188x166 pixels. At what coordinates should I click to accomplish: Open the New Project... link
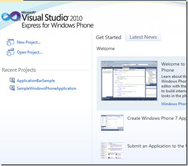click(29, 42)
